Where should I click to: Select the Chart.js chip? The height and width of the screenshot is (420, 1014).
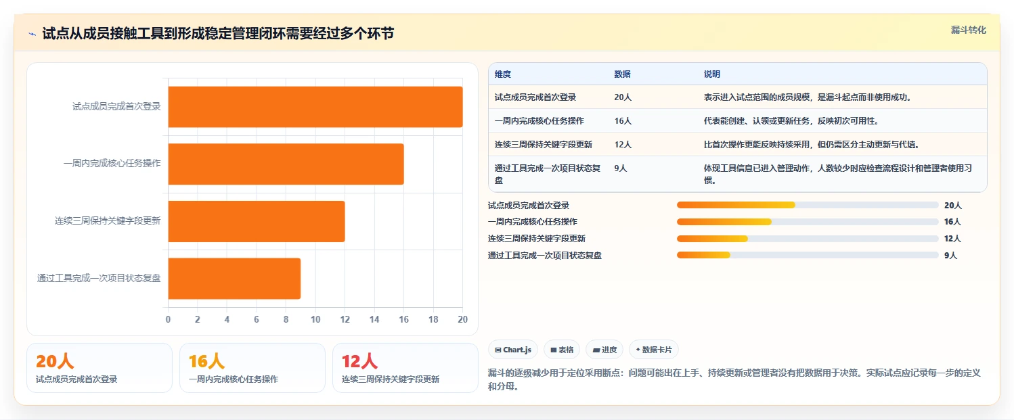(513, 350)
